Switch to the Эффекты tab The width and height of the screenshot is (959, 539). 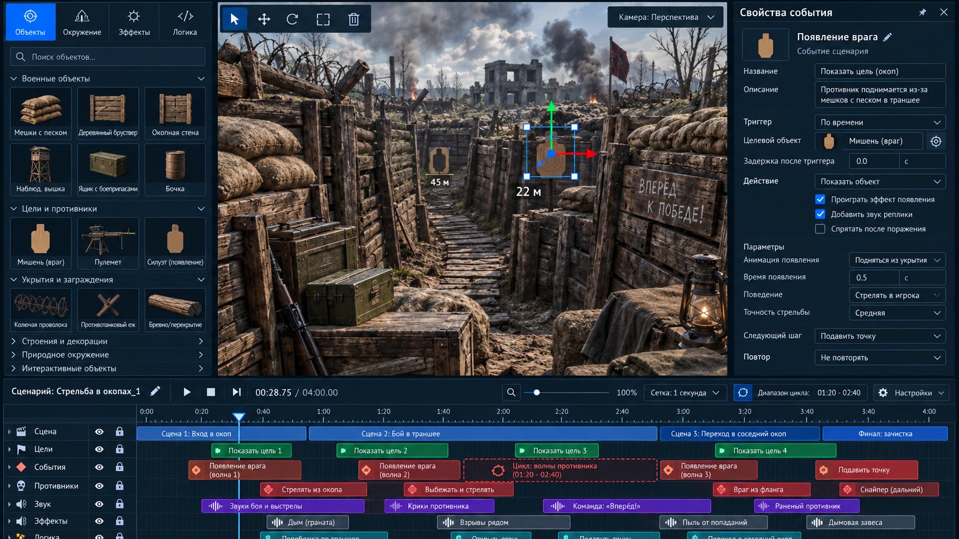point(134,22)
